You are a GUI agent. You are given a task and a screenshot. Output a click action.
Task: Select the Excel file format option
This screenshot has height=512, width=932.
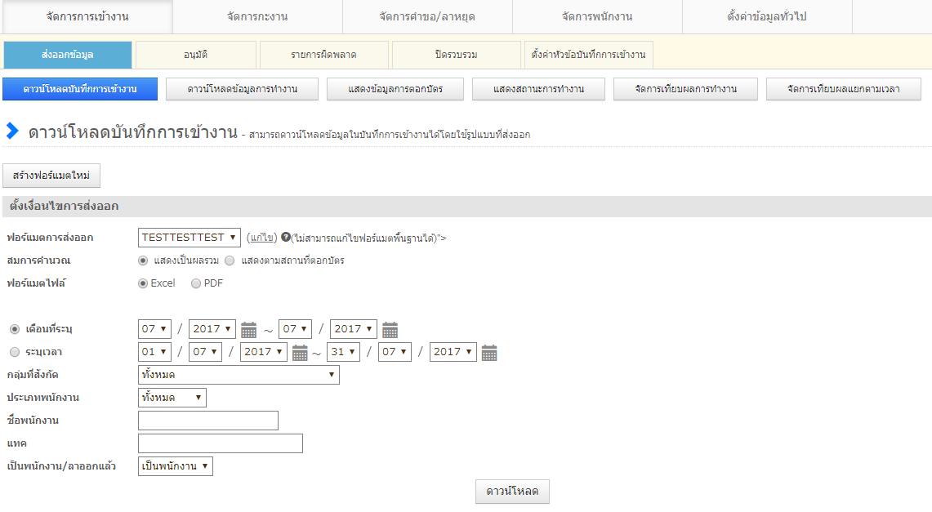click(143, 283)
